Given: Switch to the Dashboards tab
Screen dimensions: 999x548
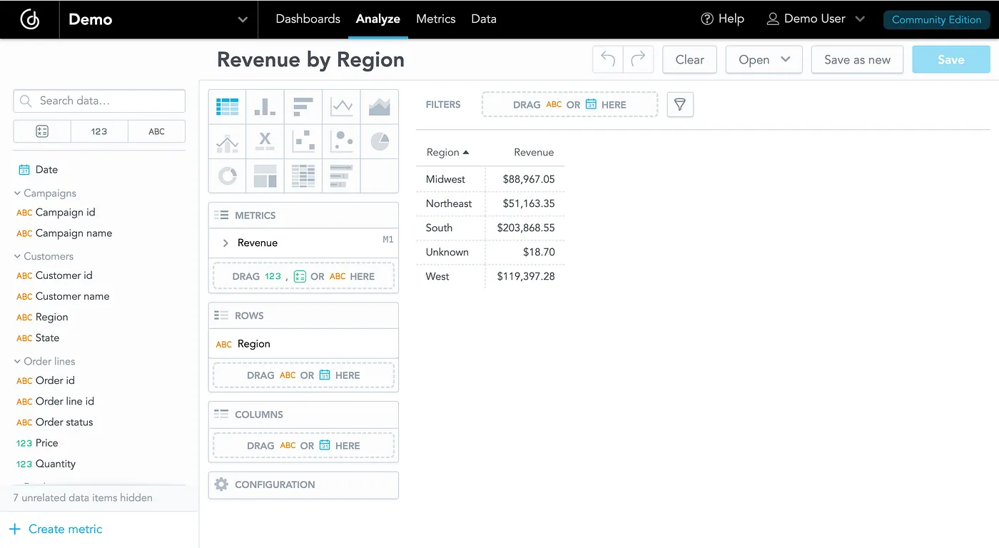Looking at the screenshot, I should [x=308, y=19].
